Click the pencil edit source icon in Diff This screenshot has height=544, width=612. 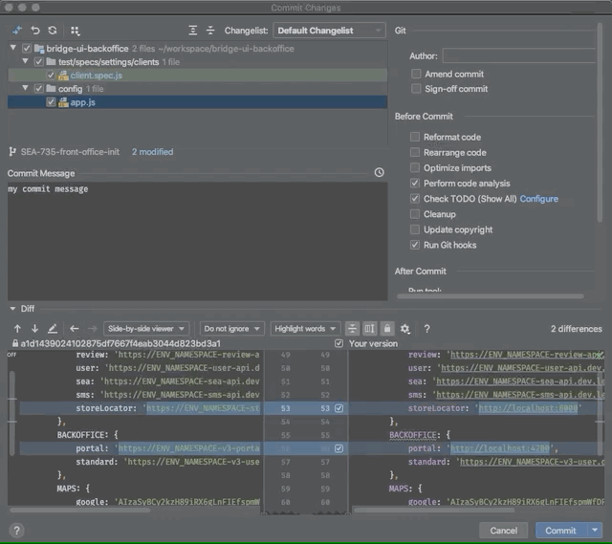(53, 328)
